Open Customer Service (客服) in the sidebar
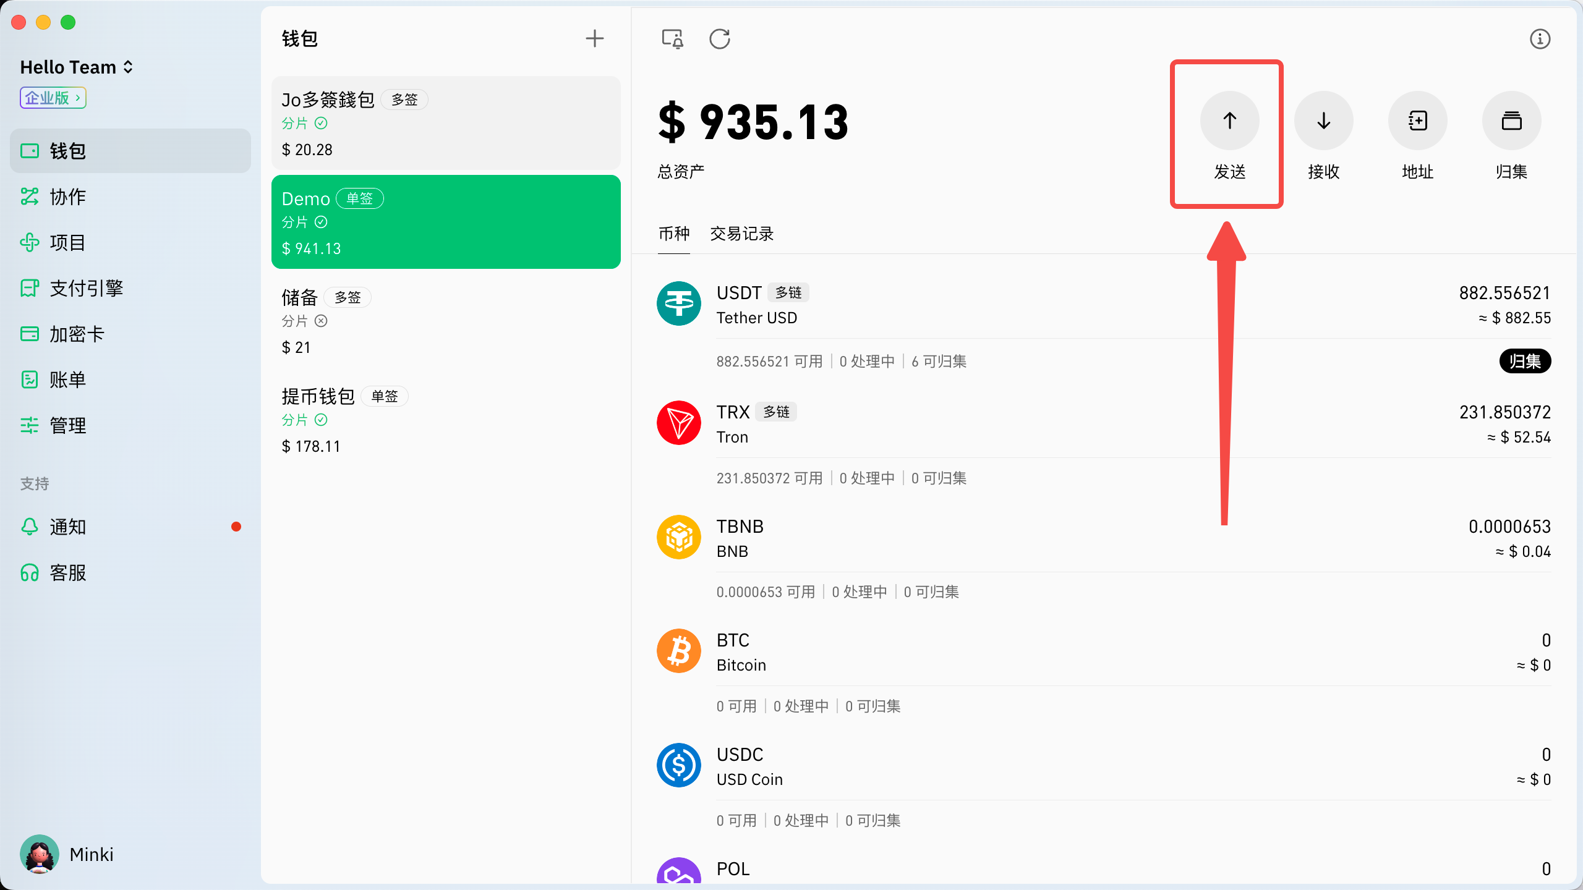 pyautogui.click(x=68, y=572)
